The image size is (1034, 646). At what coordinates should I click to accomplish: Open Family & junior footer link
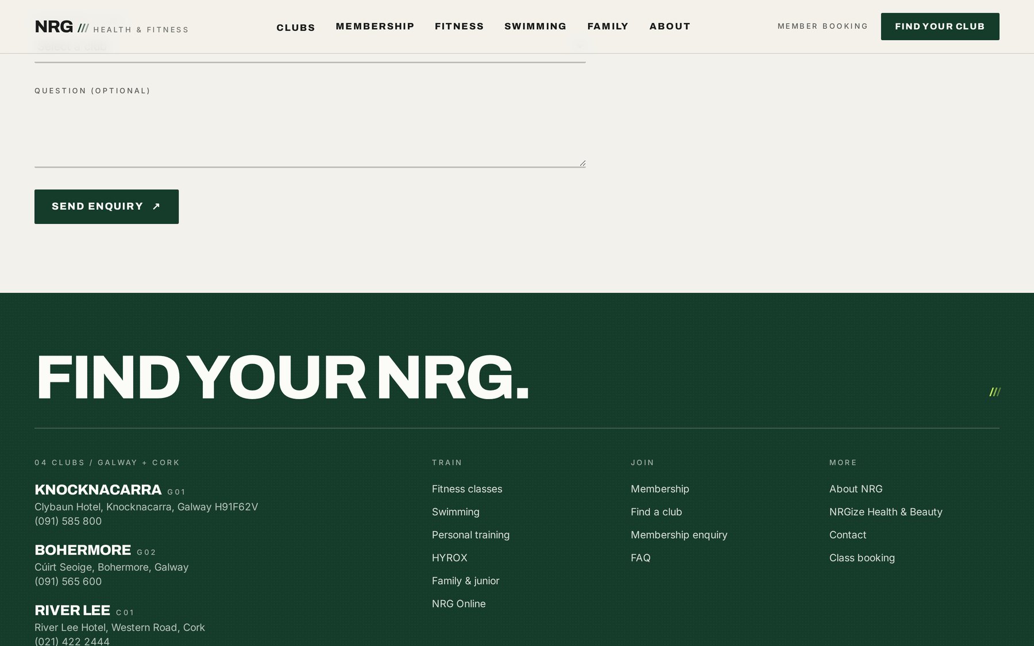466,581
